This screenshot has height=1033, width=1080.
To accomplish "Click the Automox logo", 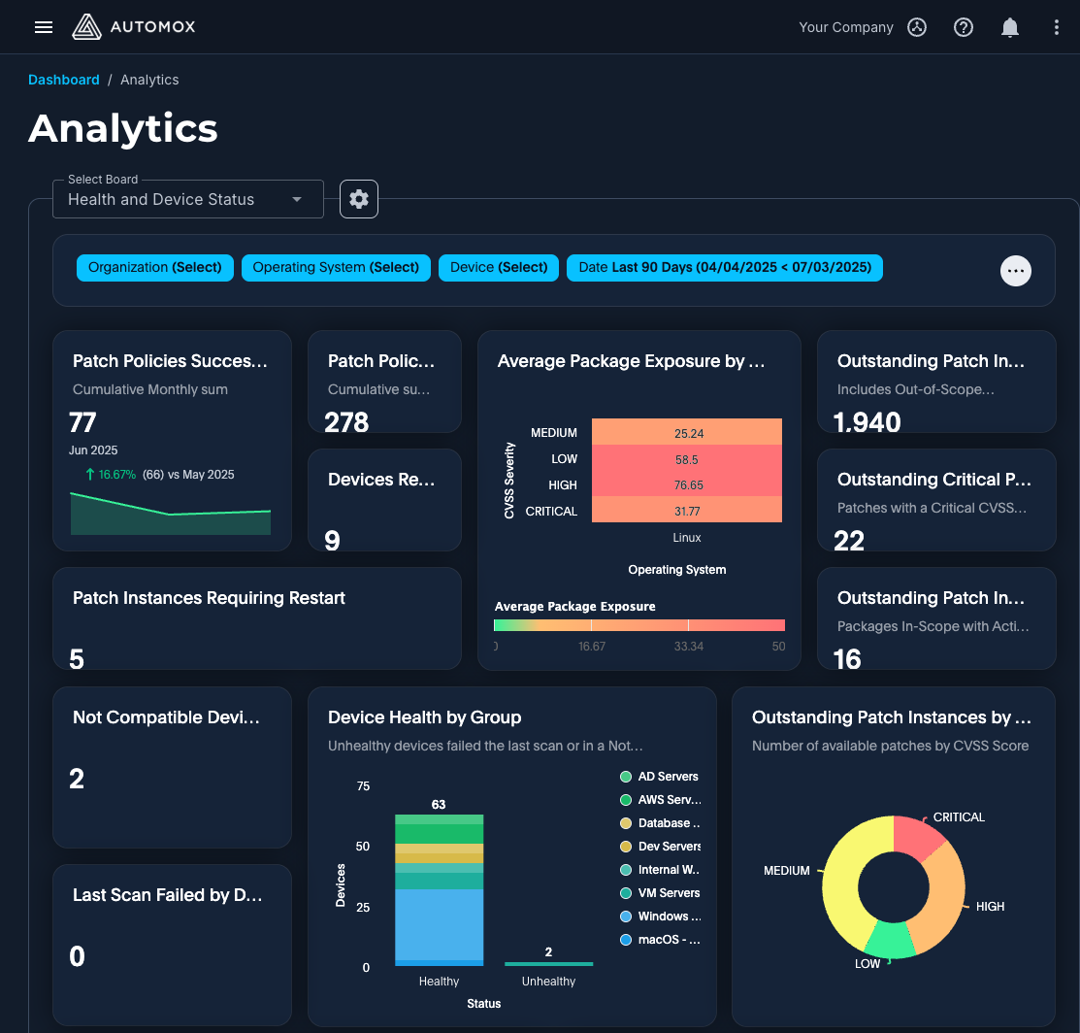I will point(134,27).
